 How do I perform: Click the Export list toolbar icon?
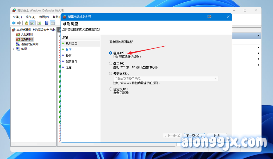[x=39, y=23]
